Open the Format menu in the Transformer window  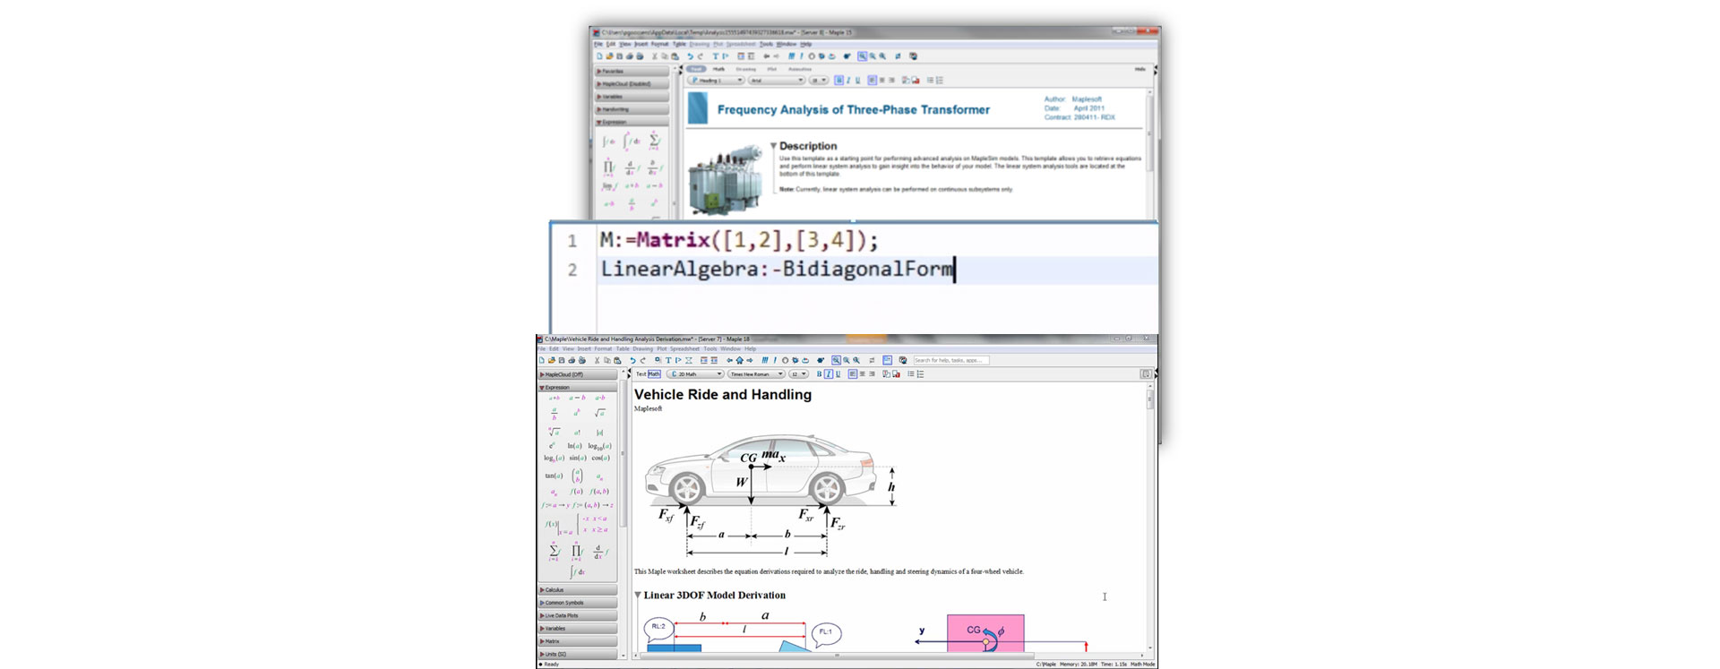click(659, 44)
